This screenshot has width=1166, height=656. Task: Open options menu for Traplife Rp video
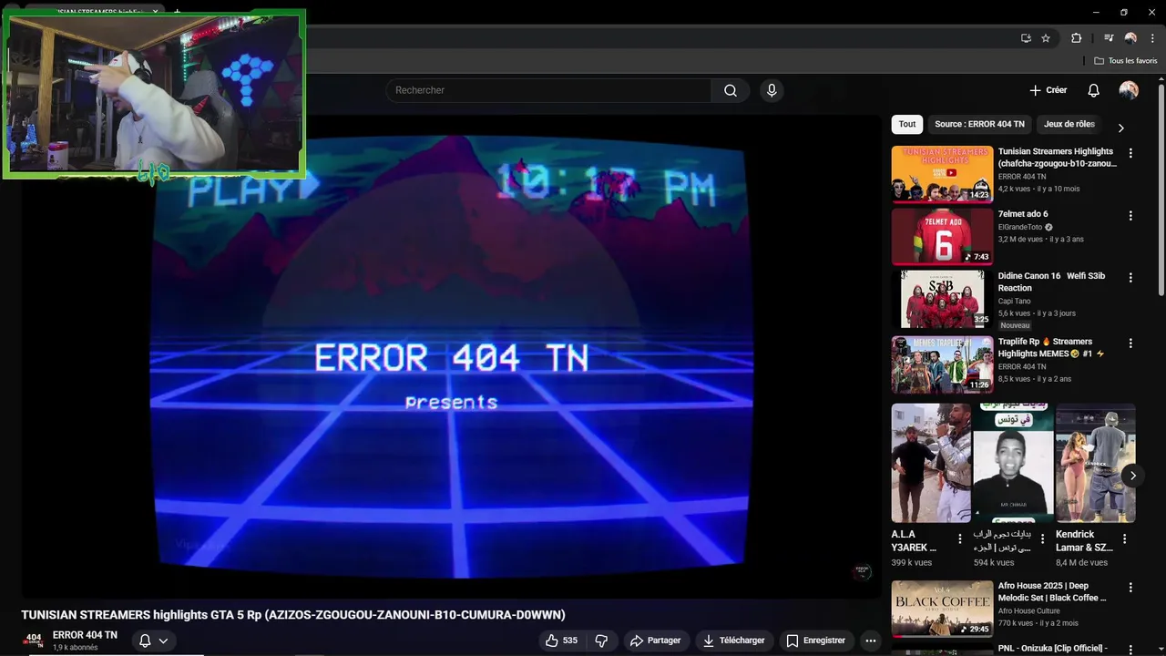click(x=1130, y=343)
